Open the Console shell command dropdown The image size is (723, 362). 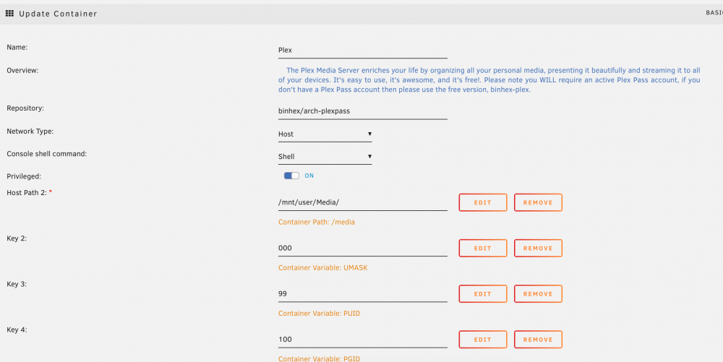[325, 157]
